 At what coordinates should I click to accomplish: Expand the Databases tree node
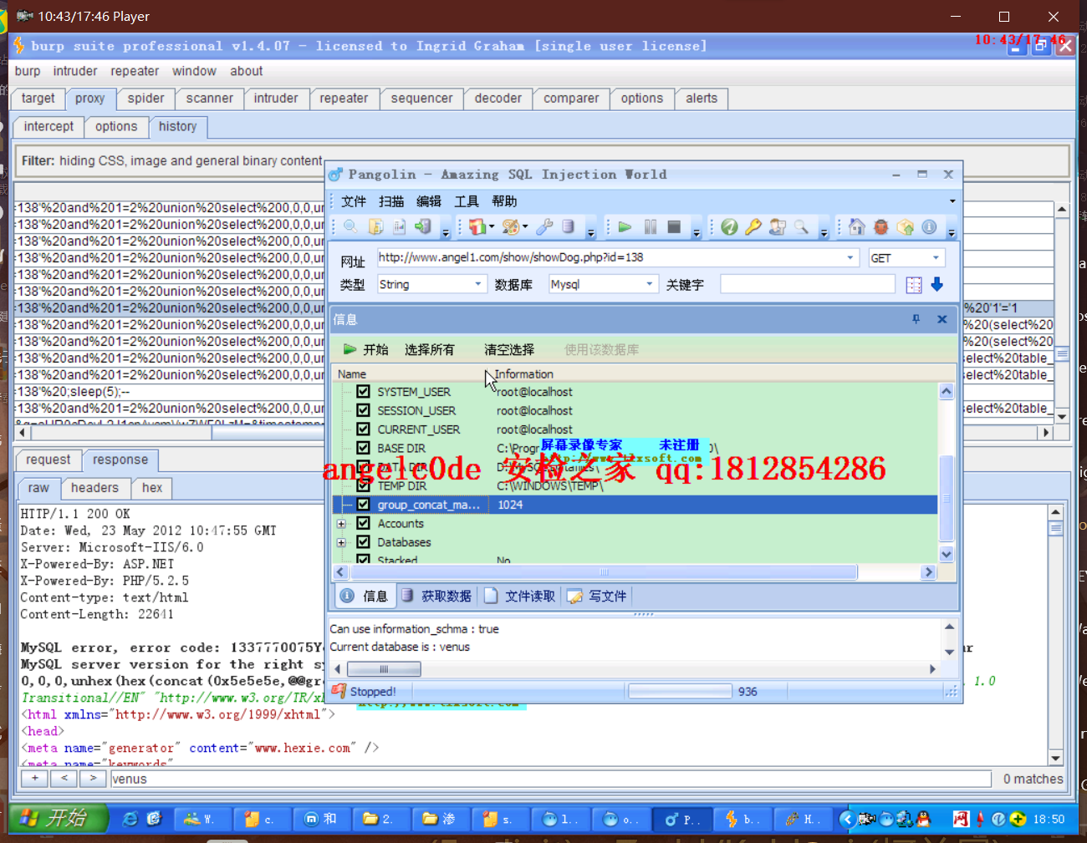[341, 542]
